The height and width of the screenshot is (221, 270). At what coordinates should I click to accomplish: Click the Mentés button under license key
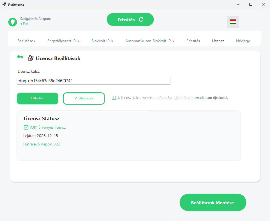pos(38,98)
